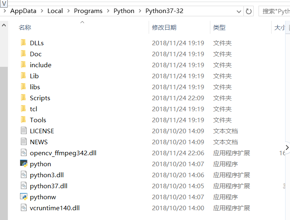Screen dimensions: 290x220
Task: Click the Scripts date 2018/11/24 22:09
Action: [178, 98]
